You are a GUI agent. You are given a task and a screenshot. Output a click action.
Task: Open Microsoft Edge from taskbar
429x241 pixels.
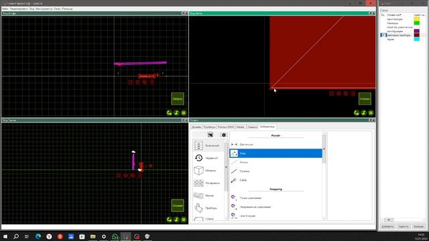click(x=38, y=236)
